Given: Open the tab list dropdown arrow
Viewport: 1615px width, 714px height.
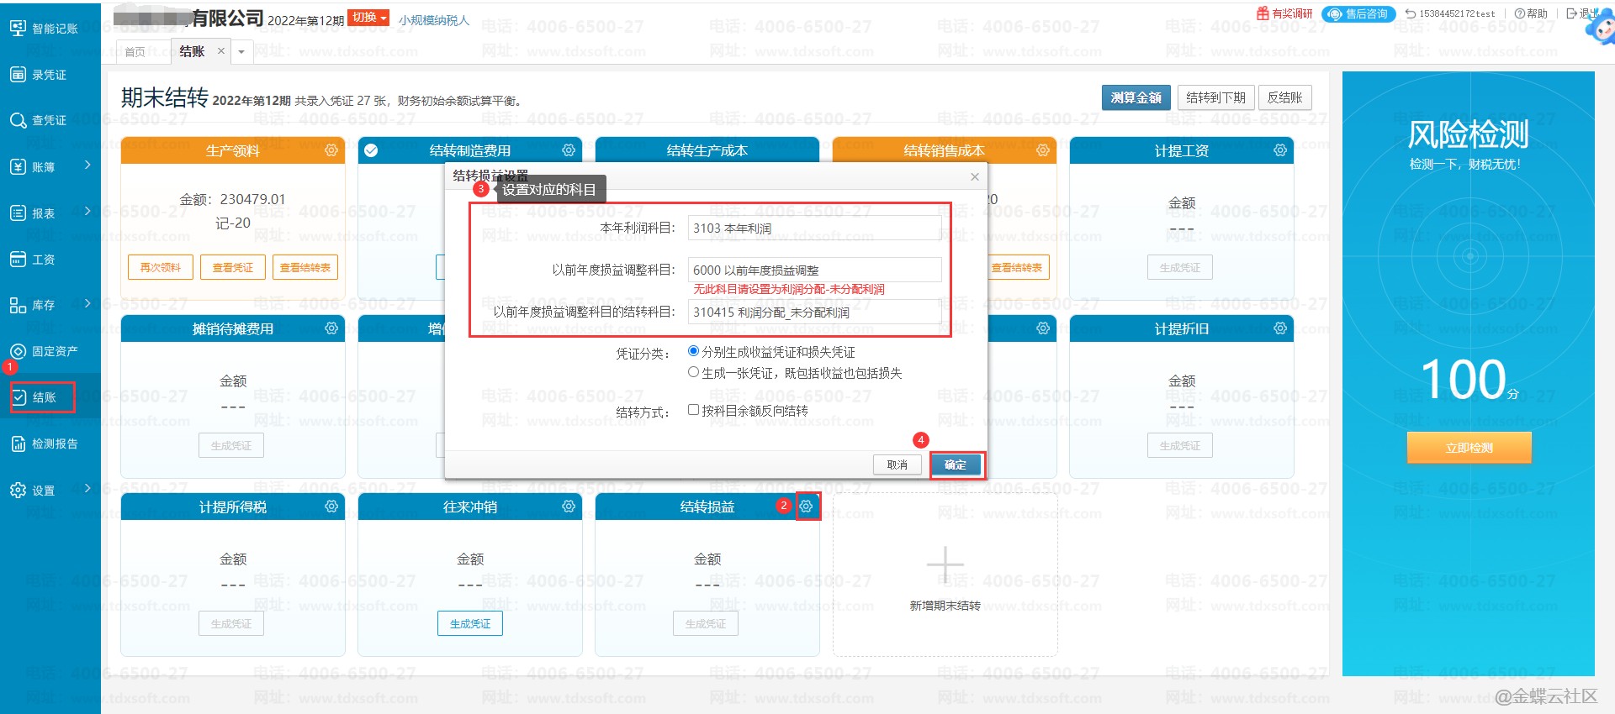Looking at the screenshot, I should click(x=241, y=52).
